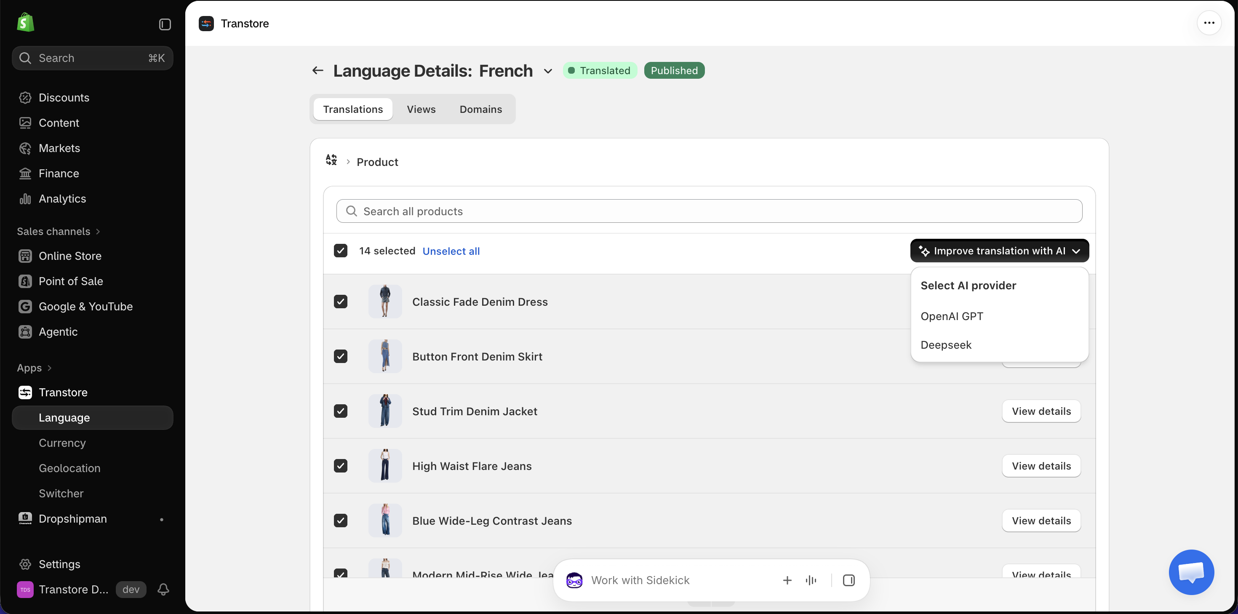Click Sidekick voice input waveform icon
Viewport: 1238px width, 614px height.
click(811, 580)
